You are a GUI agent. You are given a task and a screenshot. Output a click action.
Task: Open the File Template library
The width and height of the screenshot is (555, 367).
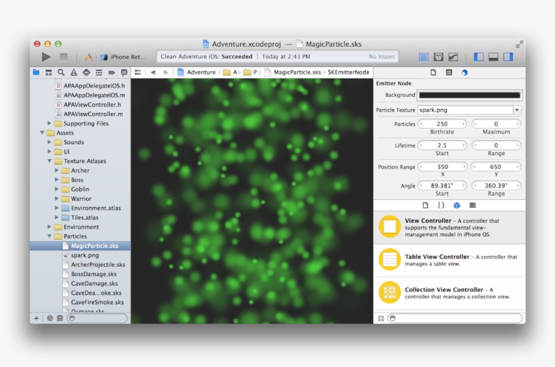[x=426, y=205]
